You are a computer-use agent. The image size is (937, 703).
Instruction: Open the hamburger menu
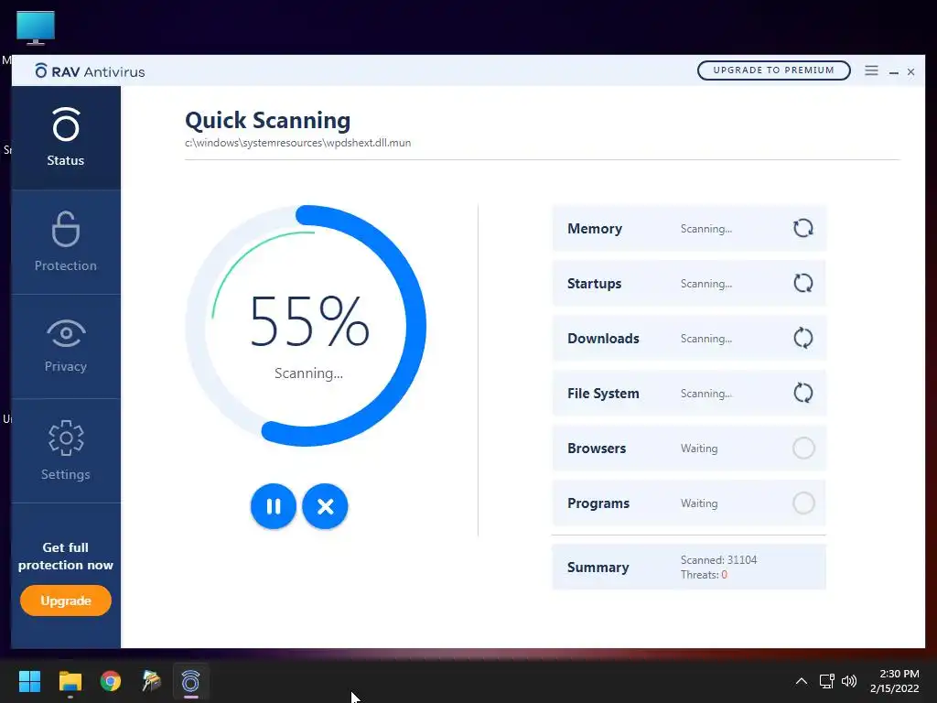[871, 70]
